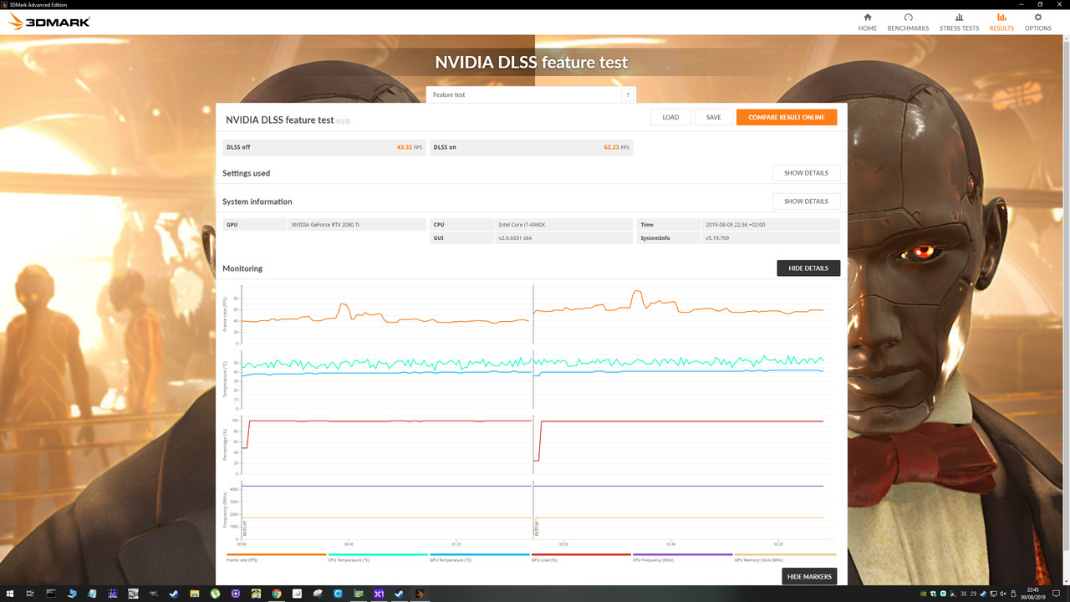Screen dimensions: 1070x602
Task: Open the Stress Tests section
Action: (x=959, y=22)
